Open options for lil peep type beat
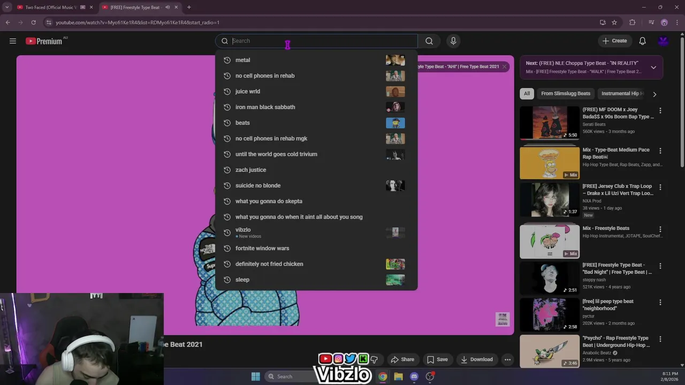The image size is (685, 385). pyautogui.click(x=660, y=302)
